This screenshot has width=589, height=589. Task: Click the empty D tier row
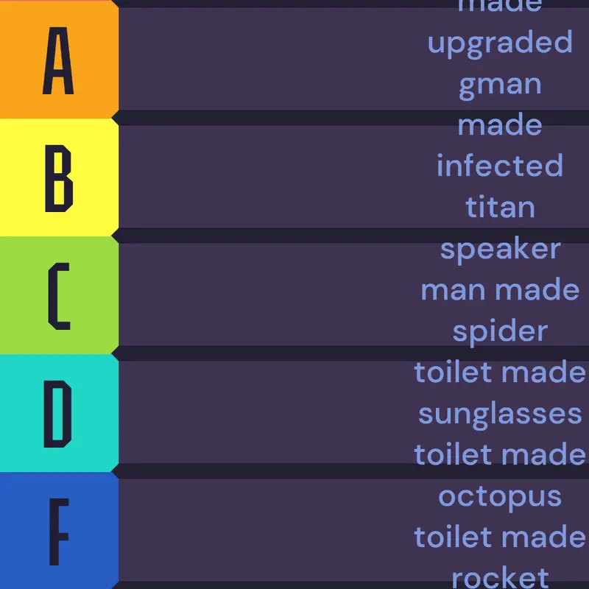pyautogui.click(x=354, y=412)
